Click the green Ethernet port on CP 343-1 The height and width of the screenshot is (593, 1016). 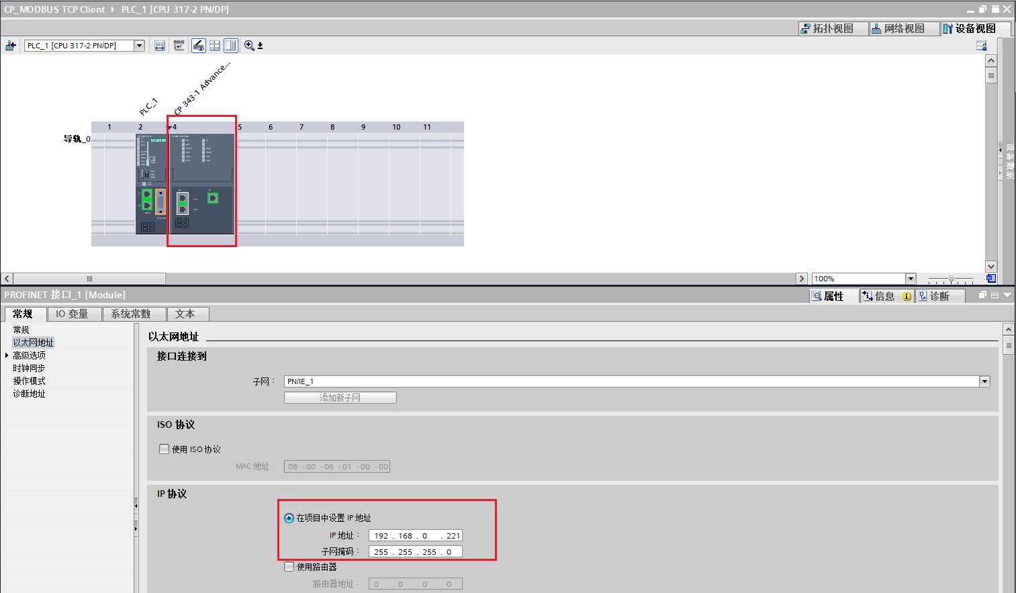(213, 197)
